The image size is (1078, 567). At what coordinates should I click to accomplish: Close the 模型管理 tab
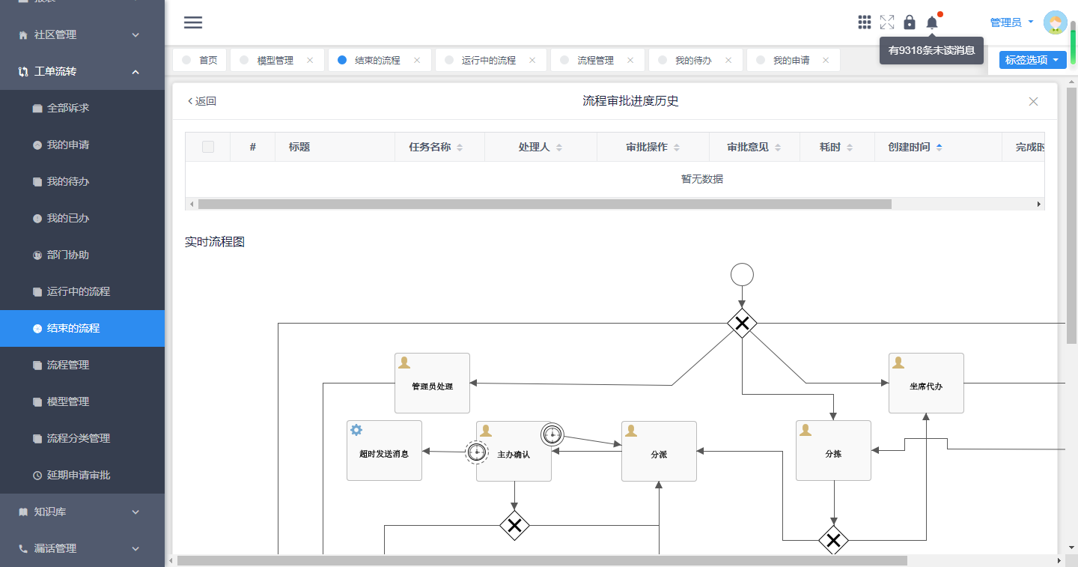pyautogui.click(x=310, y=61)
